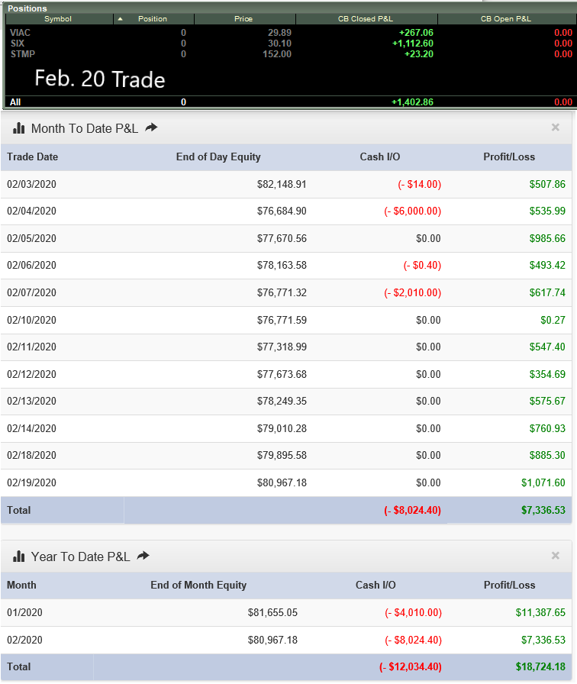Sort positions by the Symbol column
The height and width of the screenshot is (684, 577).
pos(58,19)
